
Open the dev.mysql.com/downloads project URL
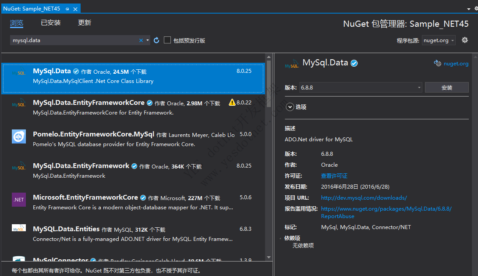(x=364, y=198)
